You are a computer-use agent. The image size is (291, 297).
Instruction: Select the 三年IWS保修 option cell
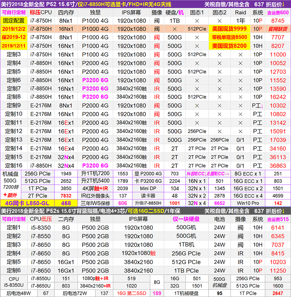(x=94, y=203)
